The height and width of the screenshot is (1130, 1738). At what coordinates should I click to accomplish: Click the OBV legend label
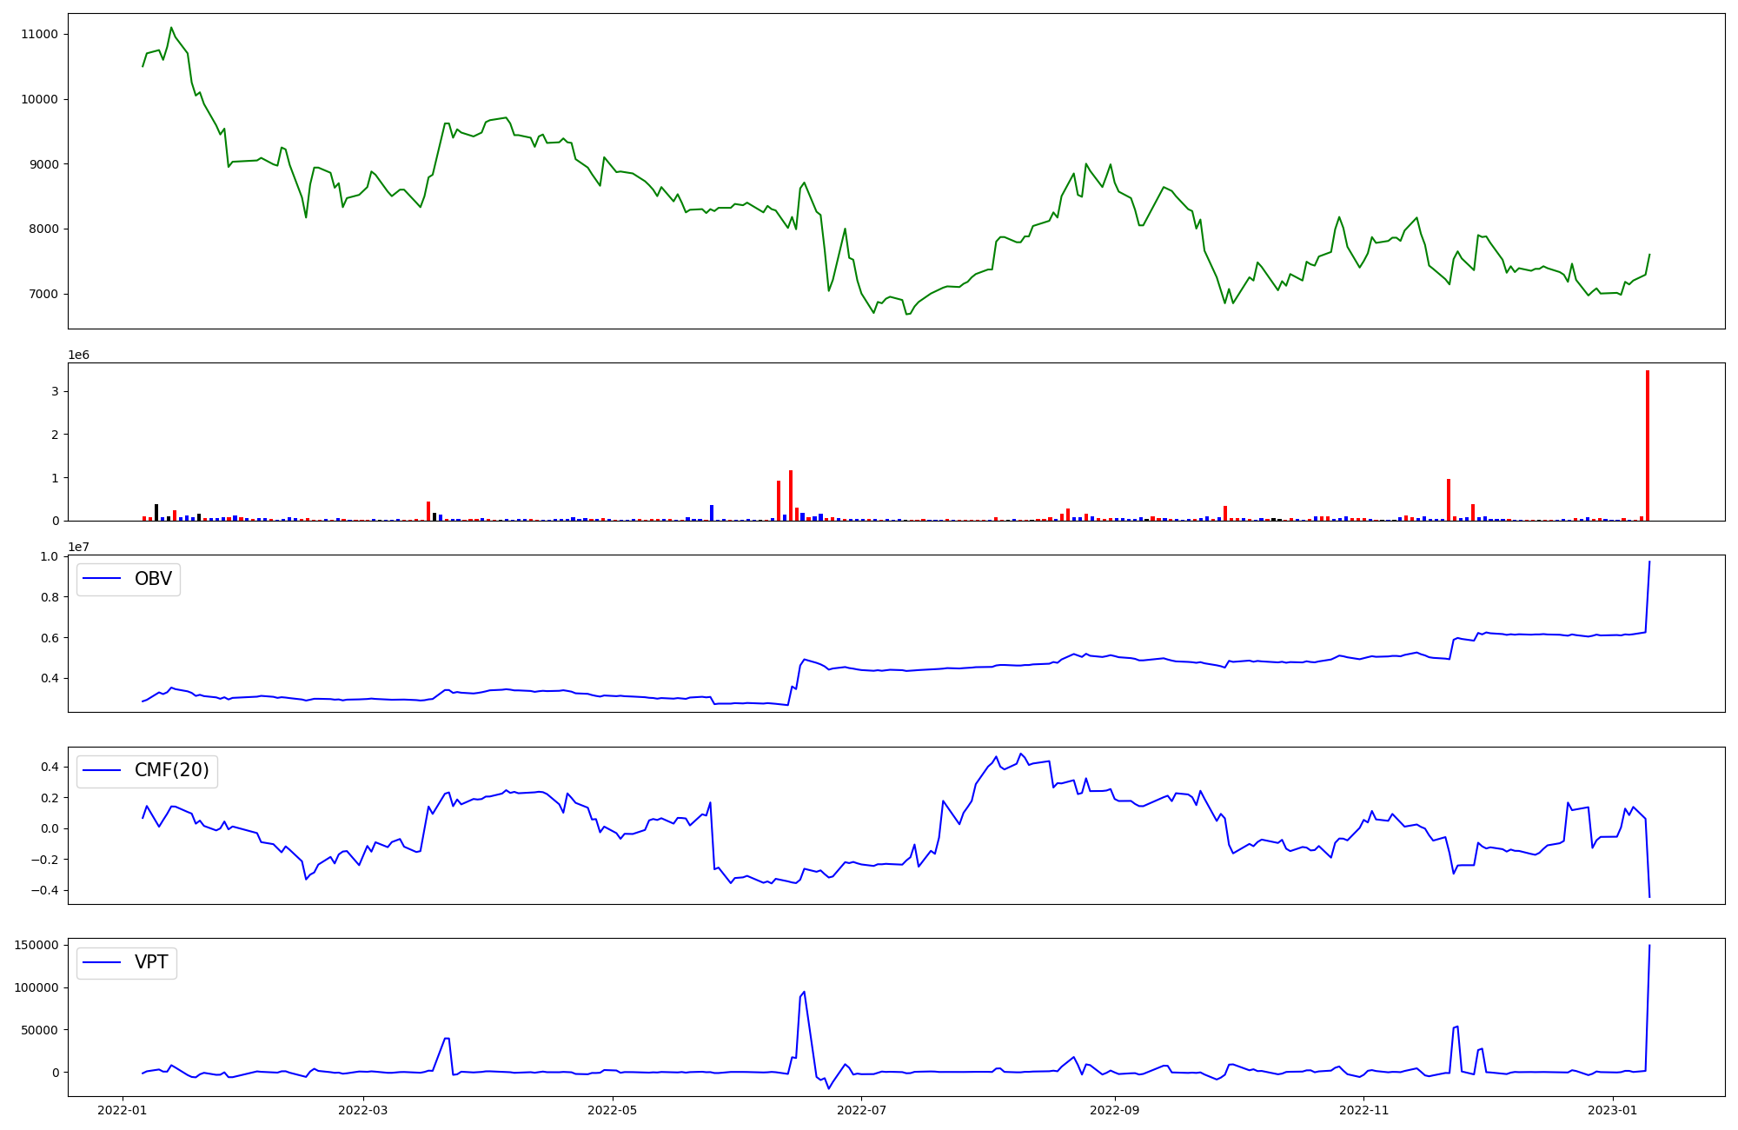click(x=153, y=579)
